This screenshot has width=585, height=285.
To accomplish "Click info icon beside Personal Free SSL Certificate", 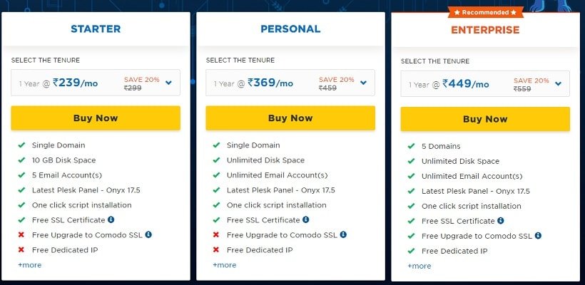I will point(305,219).
